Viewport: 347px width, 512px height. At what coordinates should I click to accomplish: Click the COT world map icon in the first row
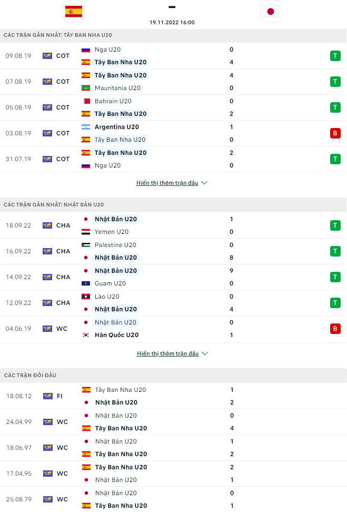46,55
